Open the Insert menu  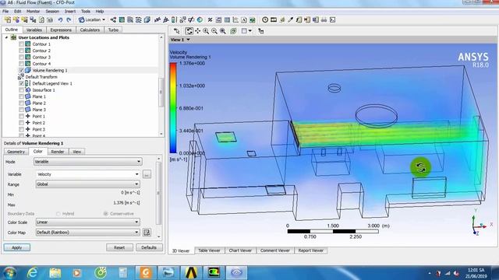click(x=70, y=11)
